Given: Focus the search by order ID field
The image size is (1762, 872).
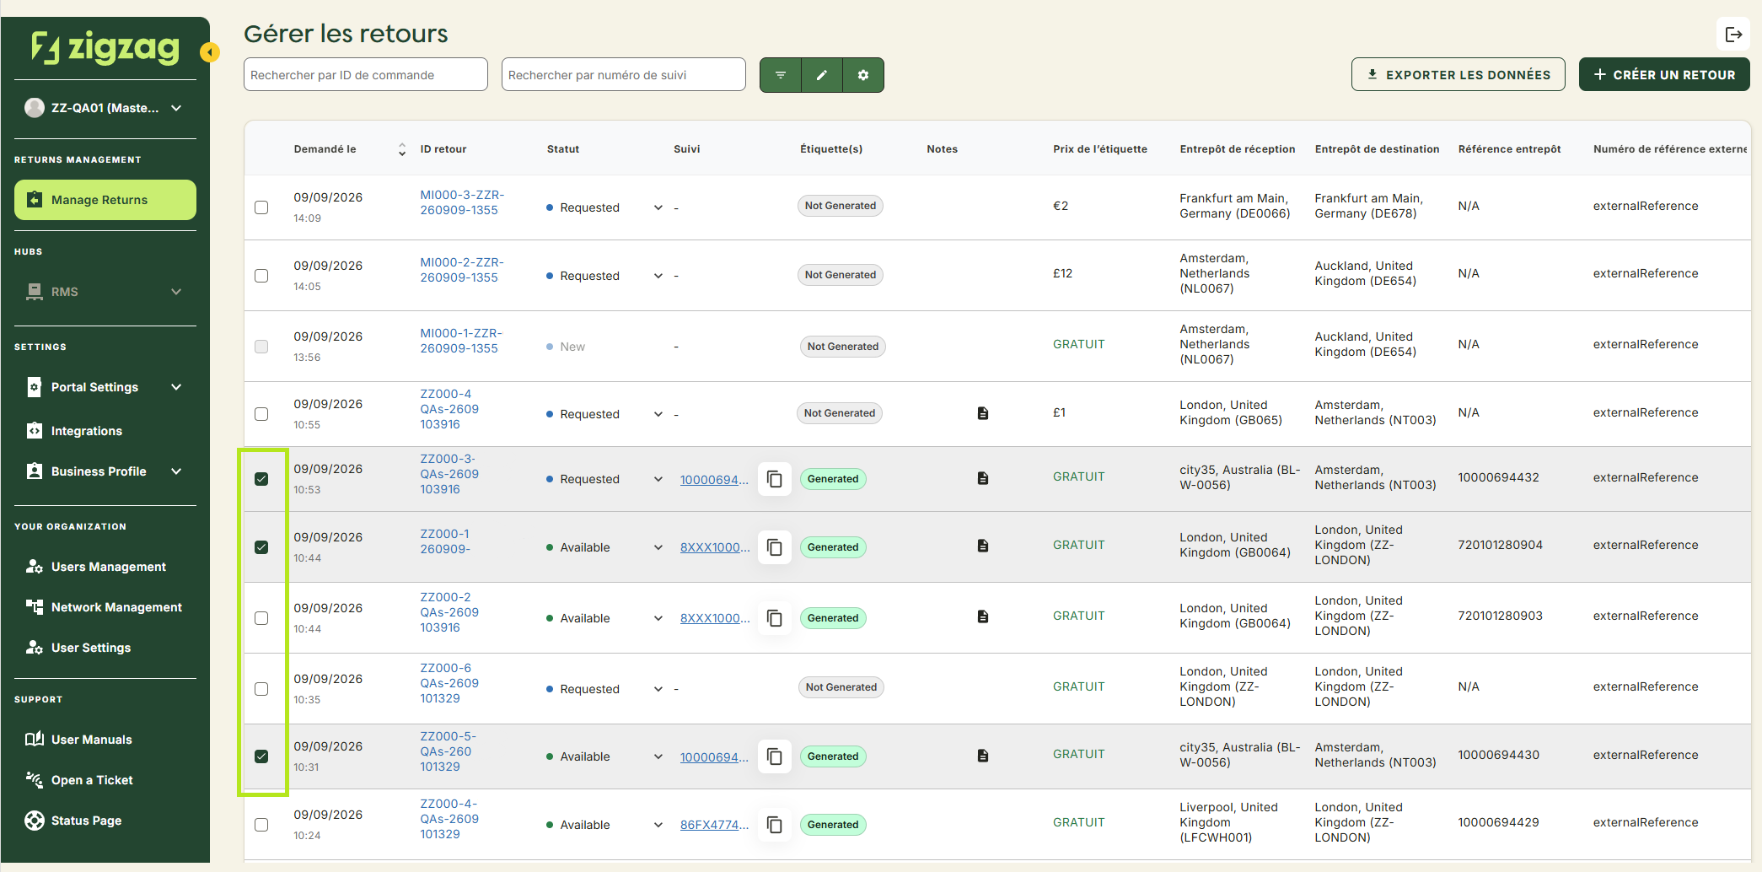Looking at the screenshot, I should [366, 74].
